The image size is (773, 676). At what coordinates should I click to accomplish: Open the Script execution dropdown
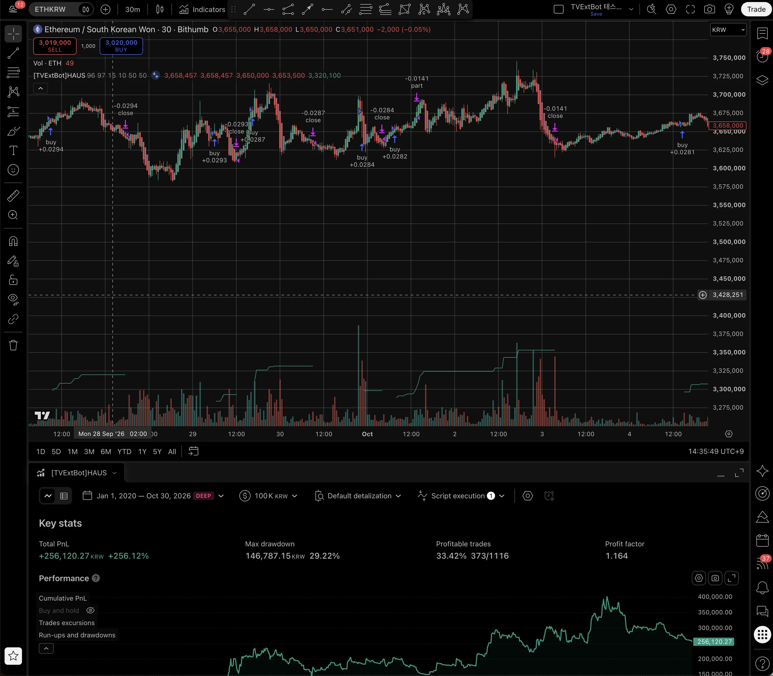point(461,496)
